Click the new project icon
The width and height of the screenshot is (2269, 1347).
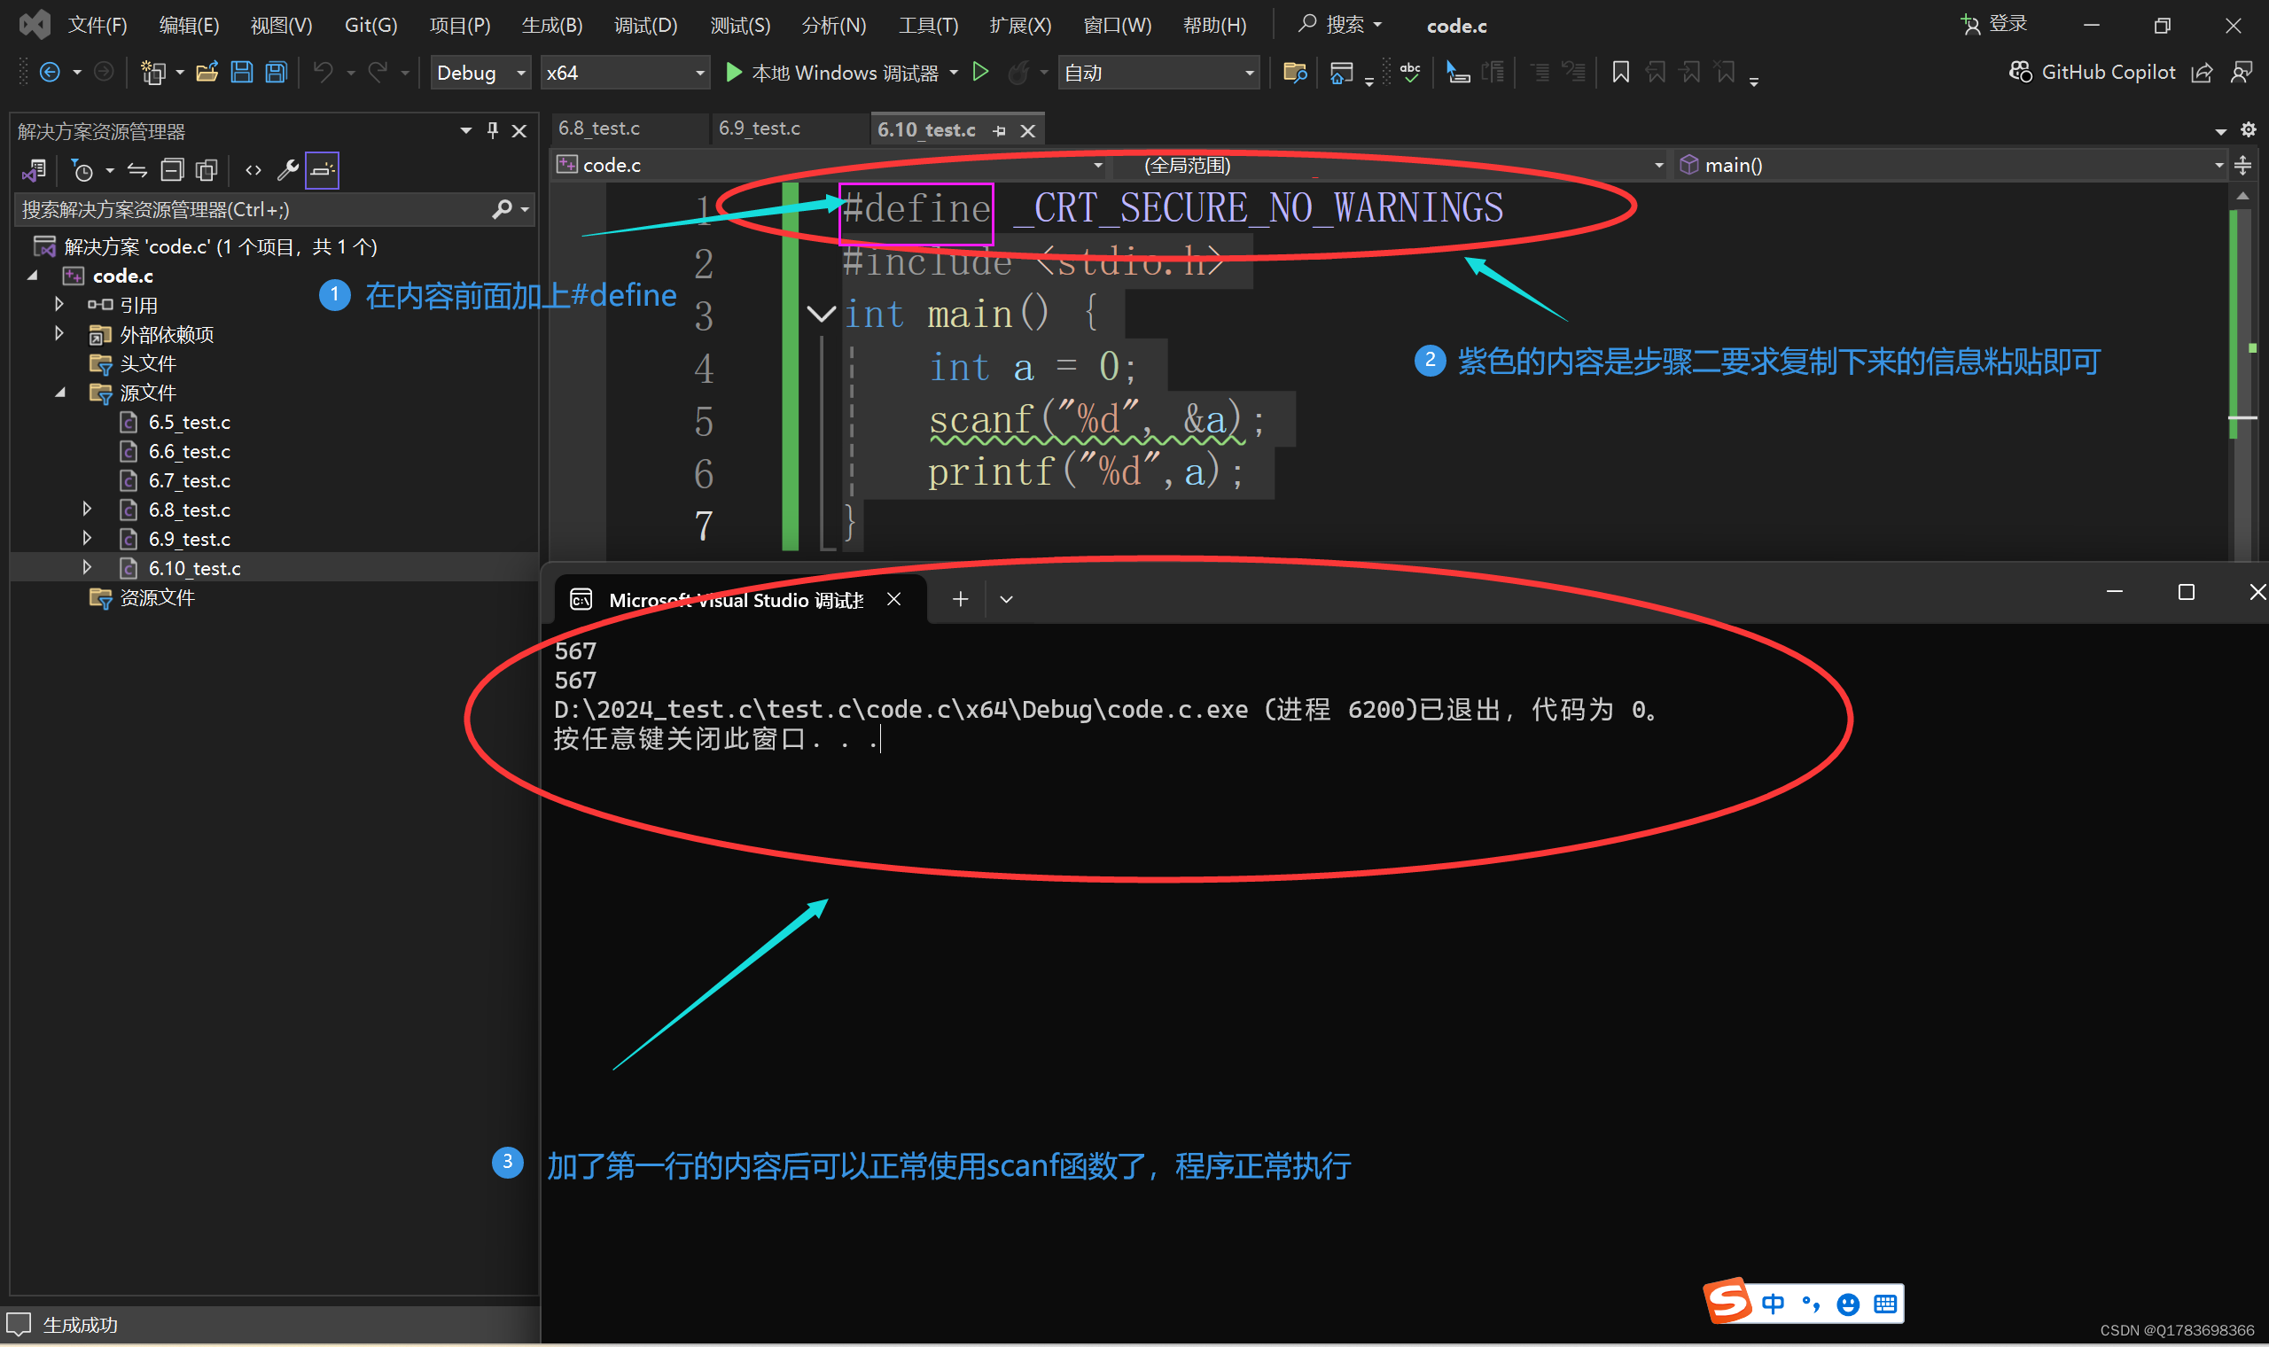[x=152, y=73]
